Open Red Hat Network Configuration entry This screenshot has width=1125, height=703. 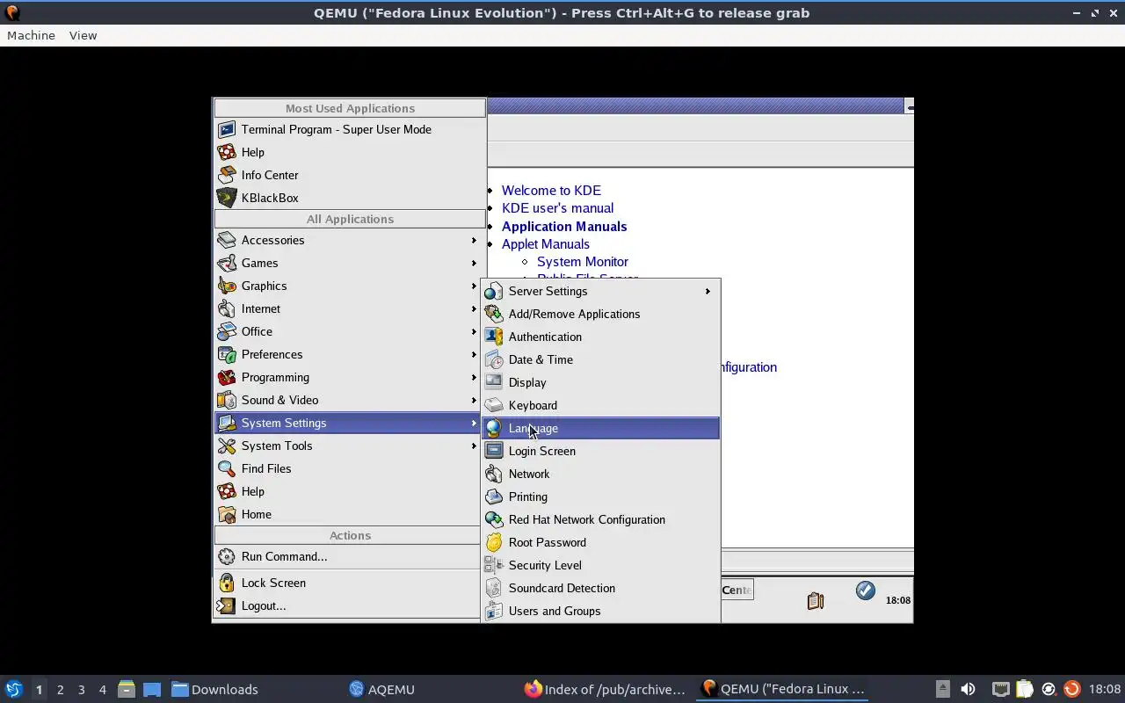601,519
